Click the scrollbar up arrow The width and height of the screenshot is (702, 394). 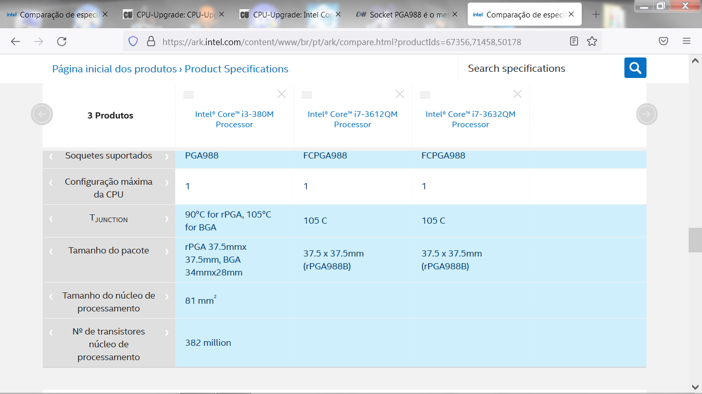pyautogui.click(x=695, y=60)
